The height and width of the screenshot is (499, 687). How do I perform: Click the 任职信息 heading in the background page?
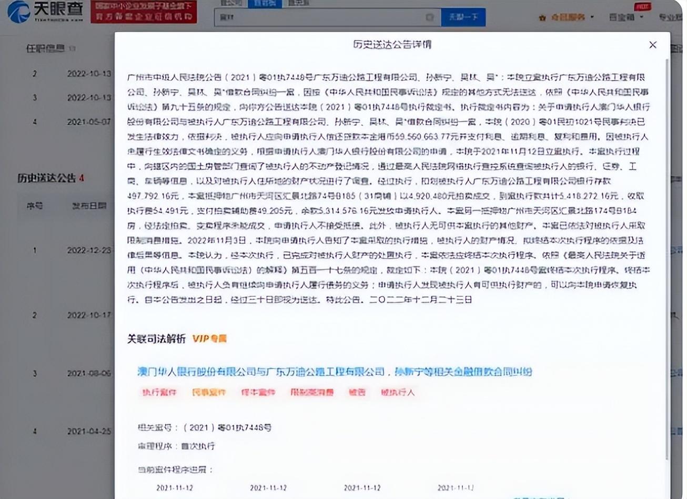[45, 48]
